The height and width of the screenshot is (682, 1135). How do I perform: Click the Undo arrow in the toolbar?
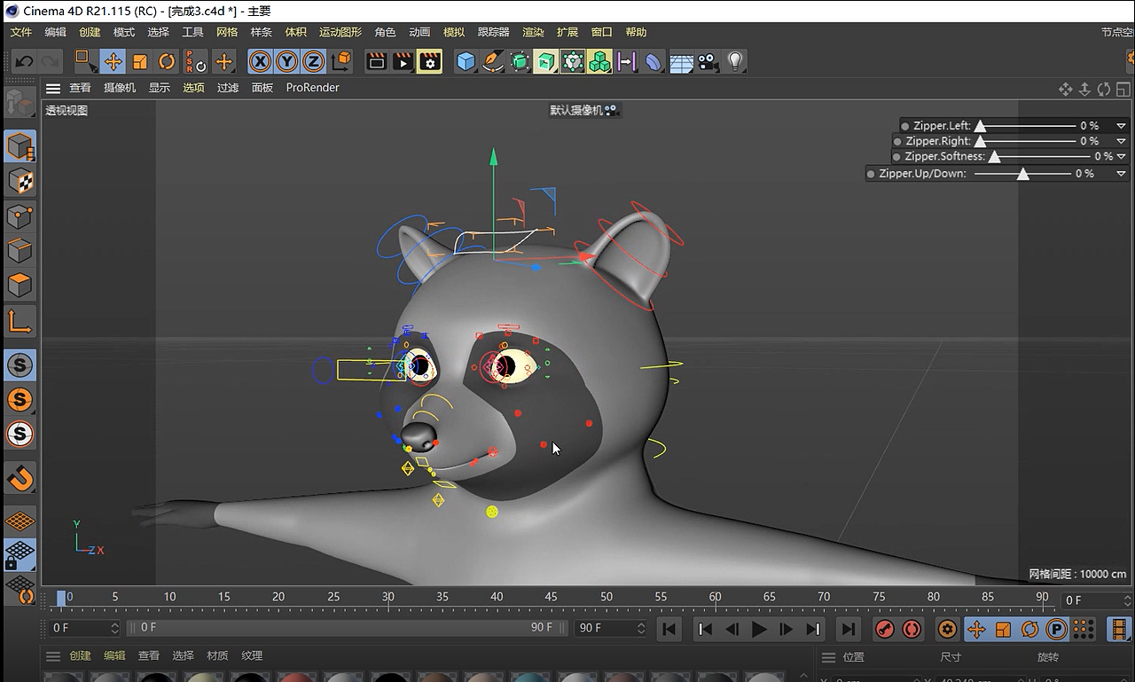point(24,61)
